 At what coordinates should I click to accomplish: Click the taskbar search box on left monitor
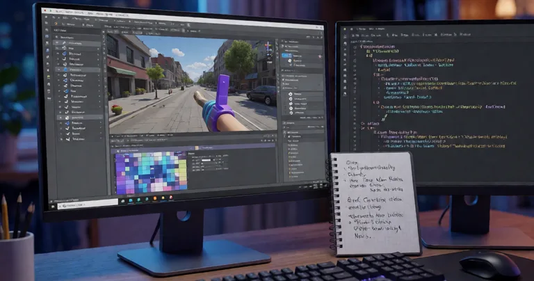[89, 204]
